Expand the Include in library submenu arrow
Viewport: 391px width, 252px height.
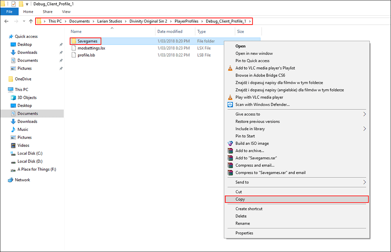[x=364, y=129]
